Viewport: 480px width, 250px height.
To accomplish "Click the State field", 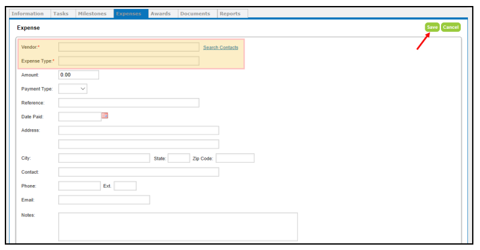I will pos(179,158).
